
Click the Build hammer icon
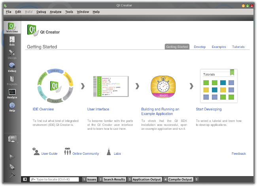point(12,175)
